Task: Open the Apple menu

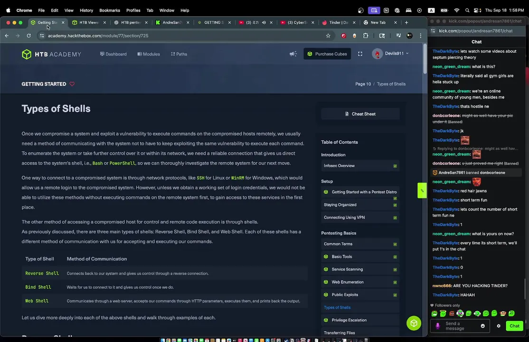Action: point(8,10)
